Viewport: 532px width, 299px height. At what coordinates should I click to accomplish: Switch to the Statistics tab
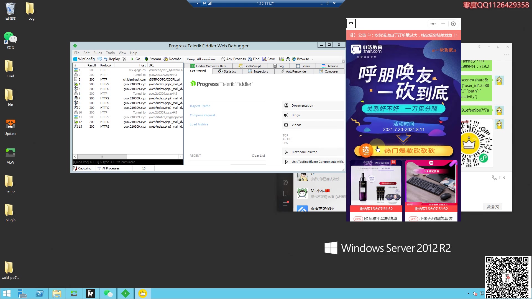[227, 71]
